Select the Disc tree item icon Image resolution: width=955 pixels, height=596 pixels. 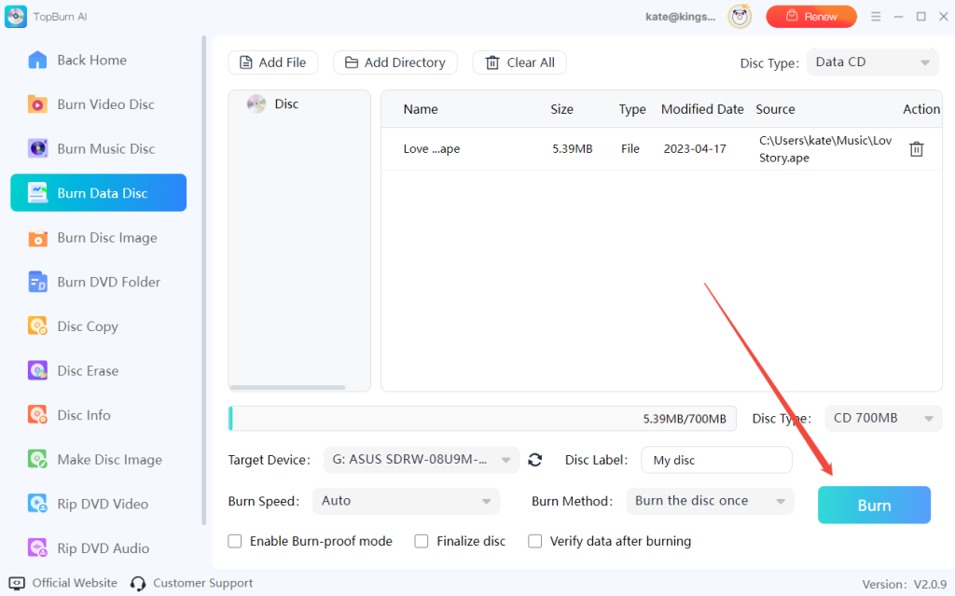click(x=256, y=104)
